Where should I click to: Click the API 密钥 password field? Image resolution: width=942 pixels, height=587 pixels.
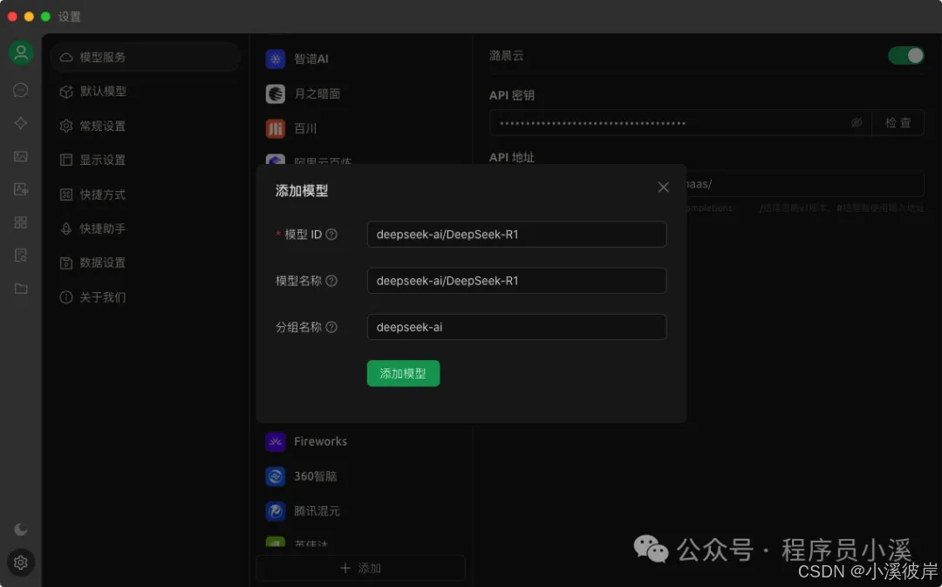tap(680, 123)
